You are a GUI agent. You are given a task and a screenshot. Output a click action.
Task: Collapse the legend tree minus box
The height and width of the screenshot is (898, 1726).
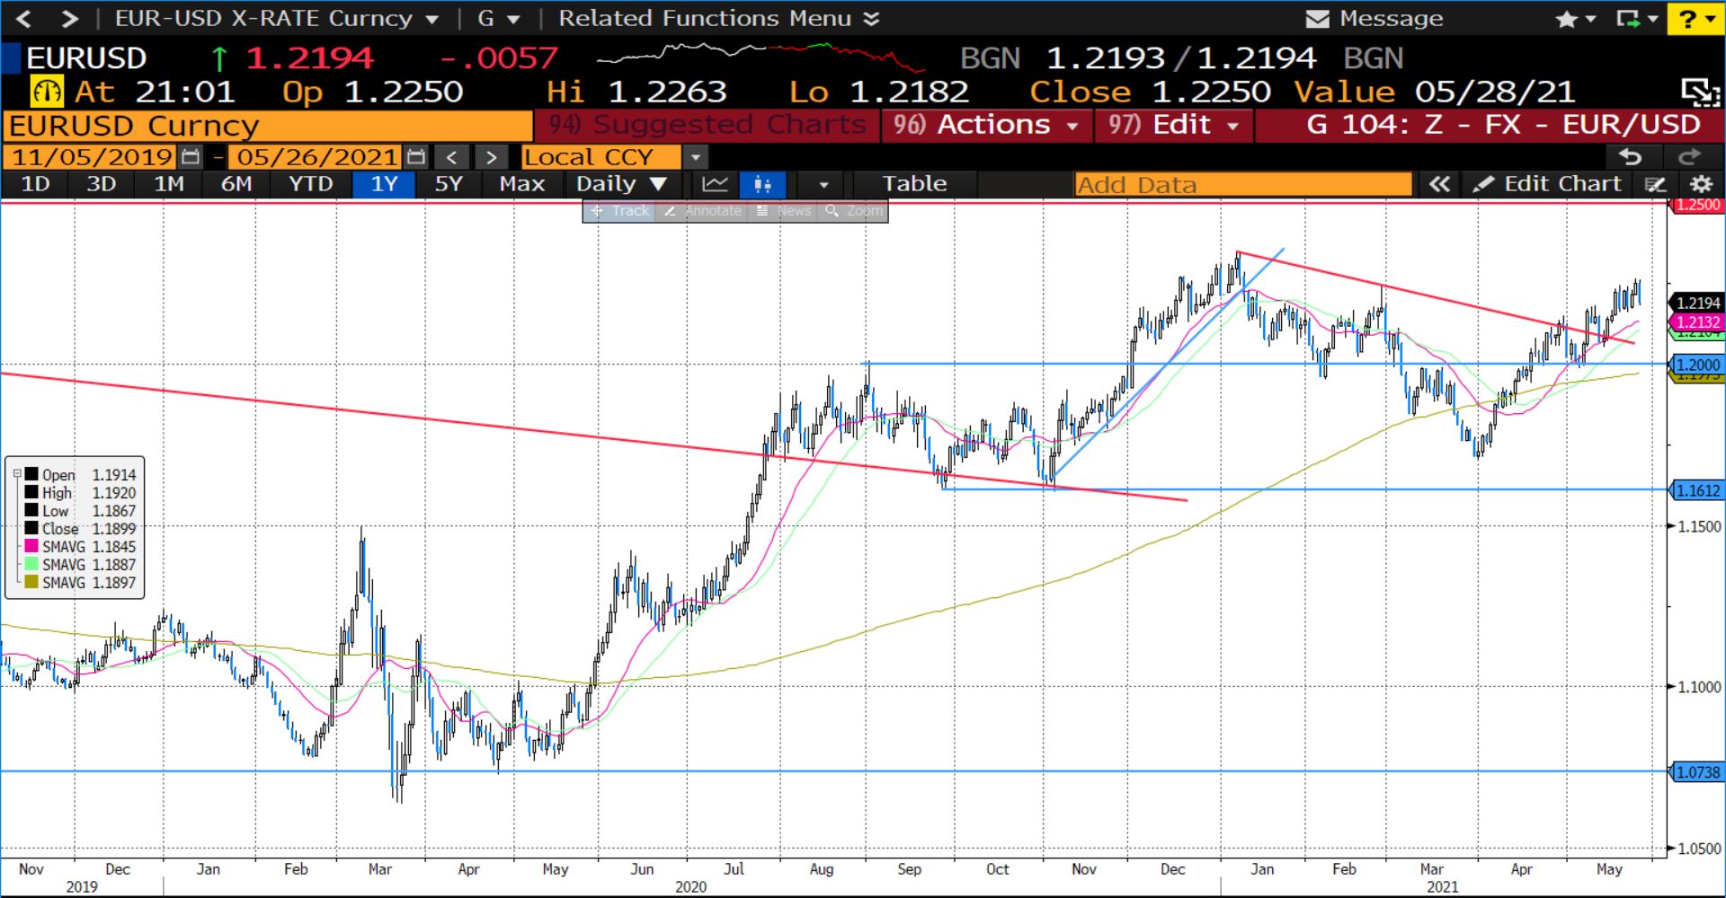(16, 473)
